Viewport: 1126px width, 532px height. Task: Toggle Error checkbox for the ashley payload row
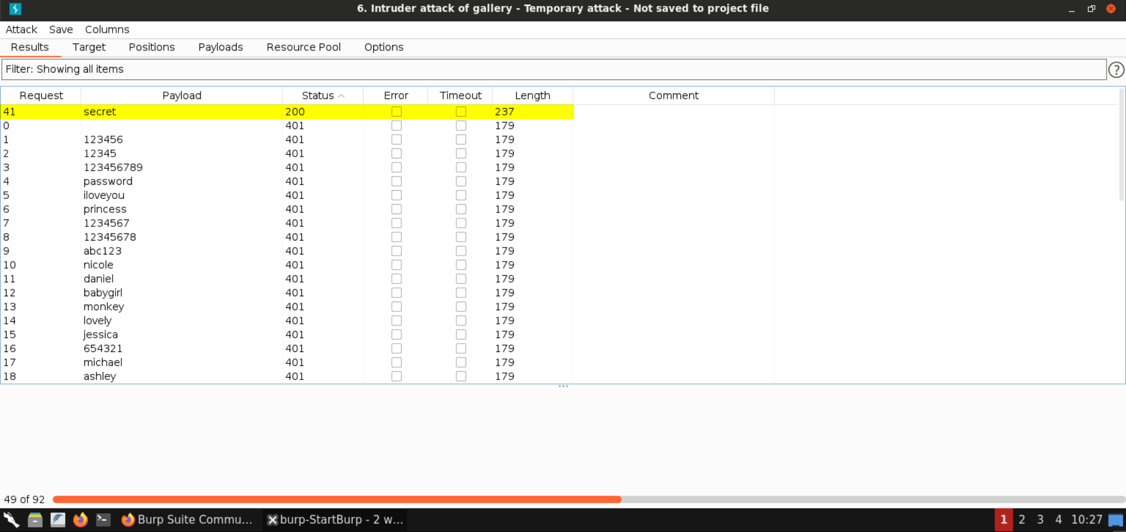tap(396, 377)
